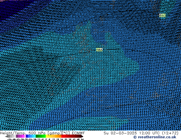Screen dimensions: 181x140
Task: Click the "54" value at scale's warm end
Action: click(x=82, y=139)
